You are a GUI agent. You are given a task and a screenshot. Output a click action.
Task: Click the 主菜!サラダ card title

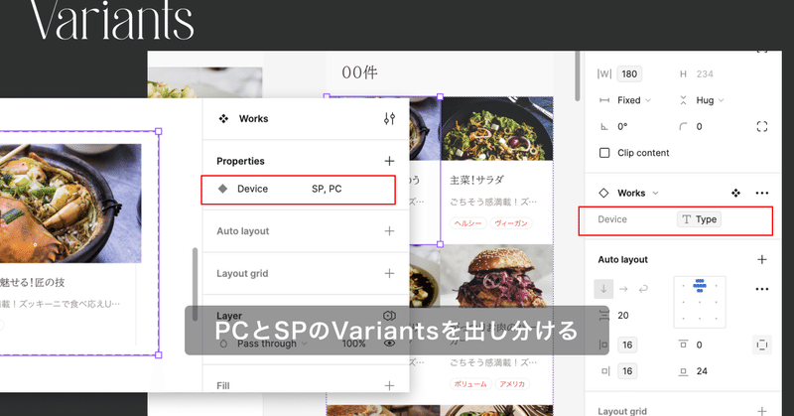(x=476, y=180)
